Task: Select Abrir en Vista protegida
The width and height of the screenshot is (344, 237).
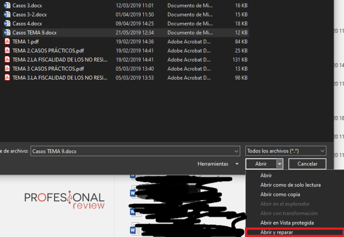Action: tap(287, 223)
